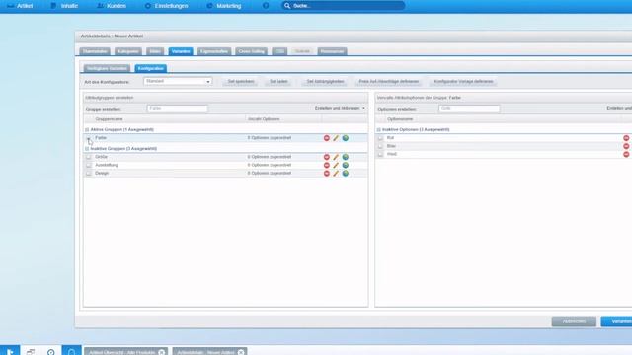
Task: Open the help question mark icon
Action: (x=266, y=6)
